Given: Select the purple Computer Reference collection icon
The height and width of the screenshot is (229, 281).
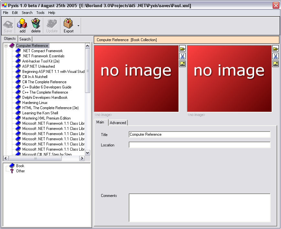Looking at the screenshot, I should [12, 46].
